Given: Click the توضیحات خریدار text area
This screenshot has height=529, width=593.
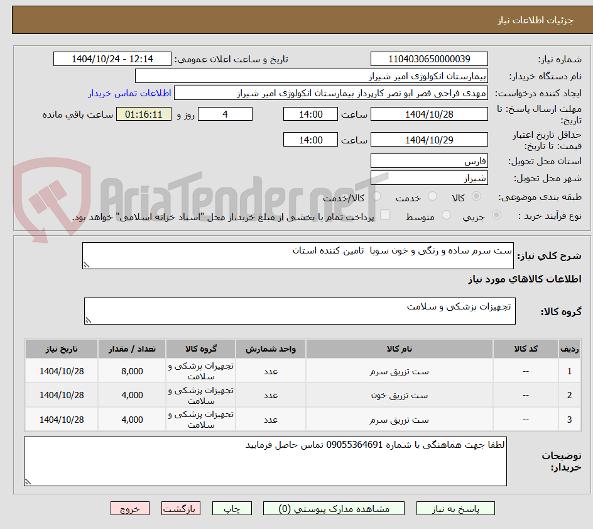Looking at the screenshot, I should 265,461.
